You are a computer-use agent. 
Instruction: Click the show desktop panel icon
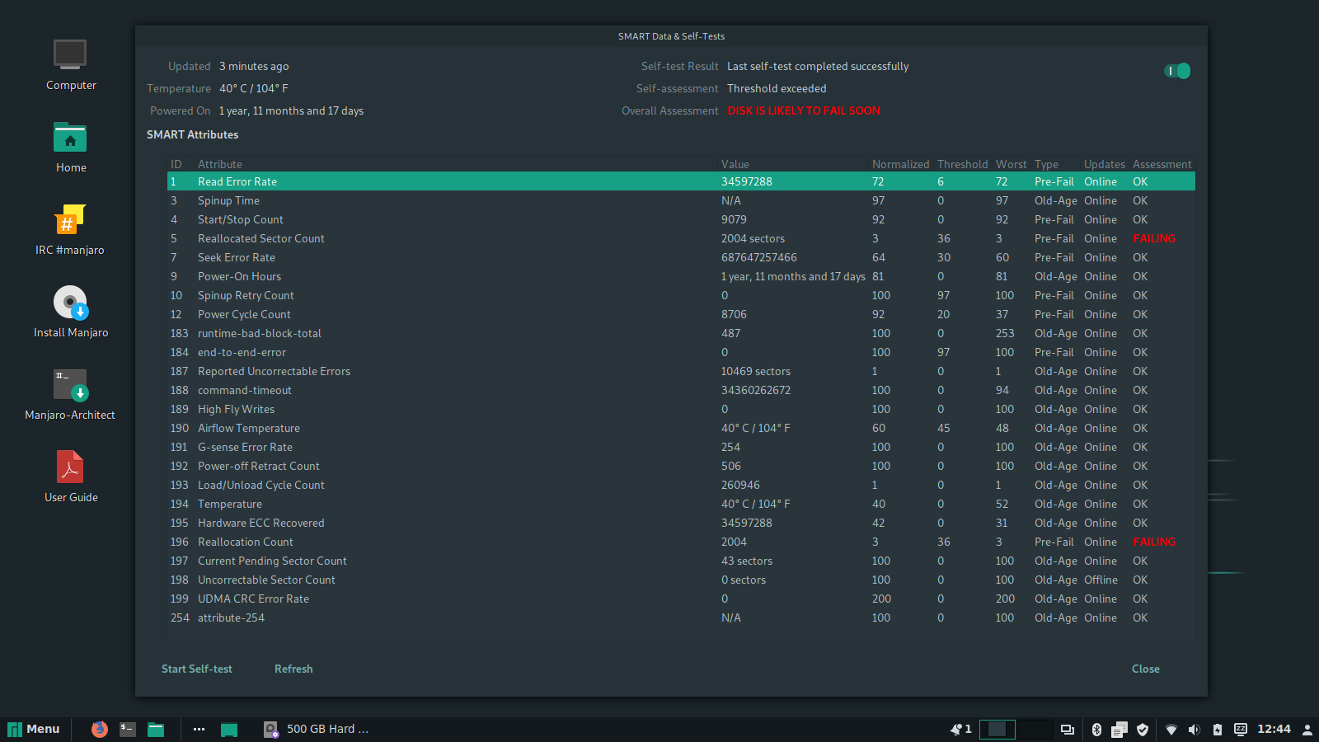pos(229,729)
